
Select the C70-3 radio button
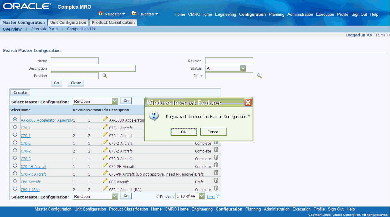click(x=15, y=158)
